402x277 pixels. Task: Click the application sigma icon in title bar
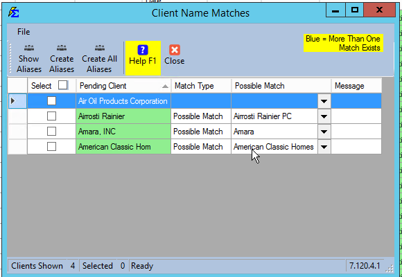click(x=14, y=12)
